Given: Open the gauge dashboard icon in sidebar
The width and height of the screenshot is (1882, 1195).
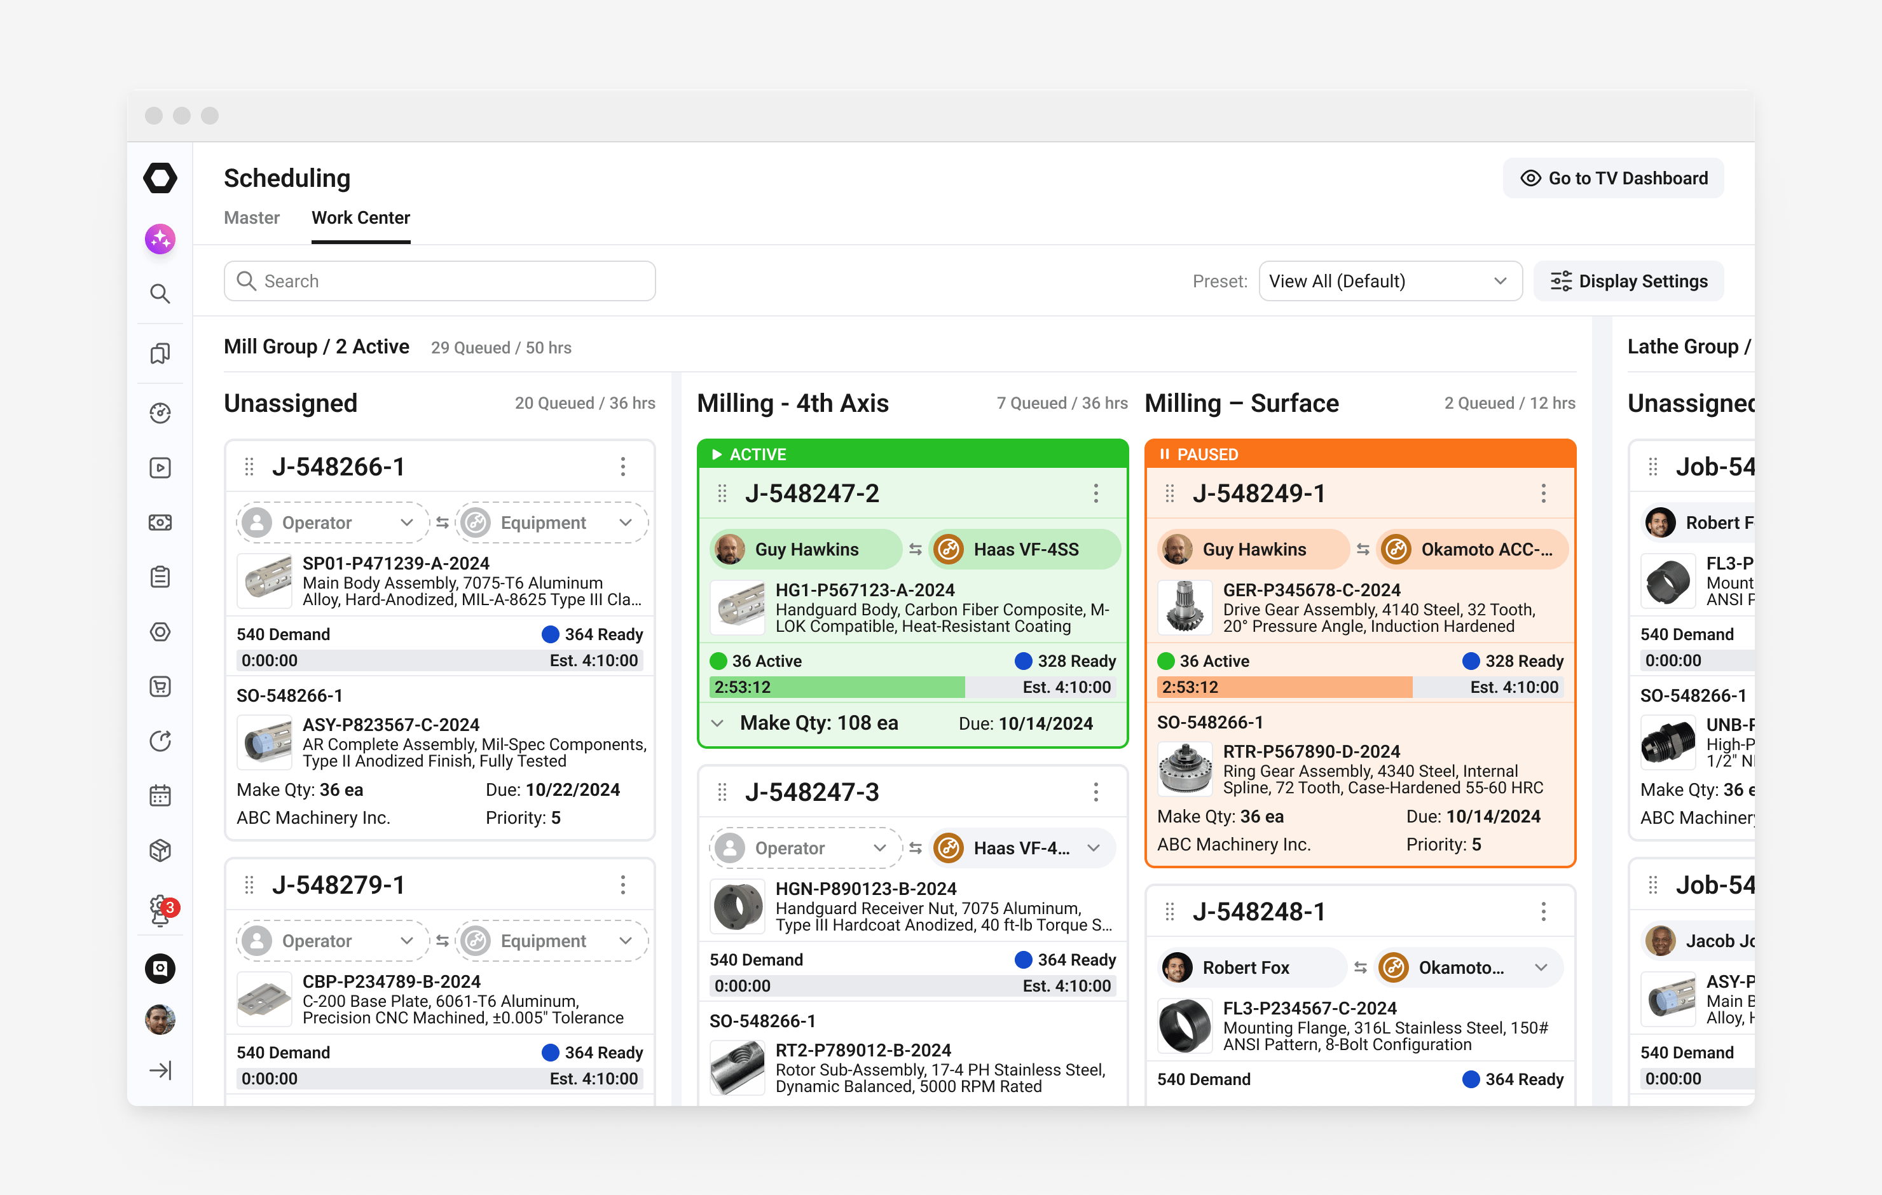Looking at the screenshot, I should click(160, 413).
